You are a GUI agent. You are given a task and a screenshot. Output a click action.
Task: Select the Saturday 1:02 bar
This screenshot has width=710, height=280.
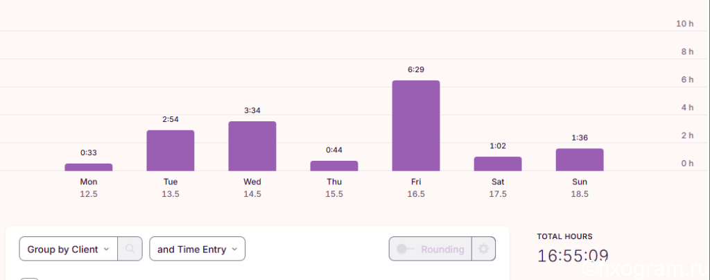[498, 164]
